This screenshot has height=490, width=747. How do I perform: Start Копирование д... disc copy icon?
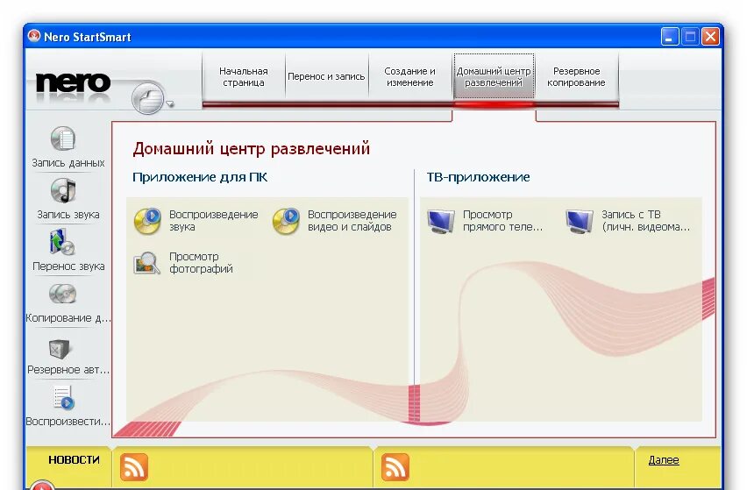point(62,294)
